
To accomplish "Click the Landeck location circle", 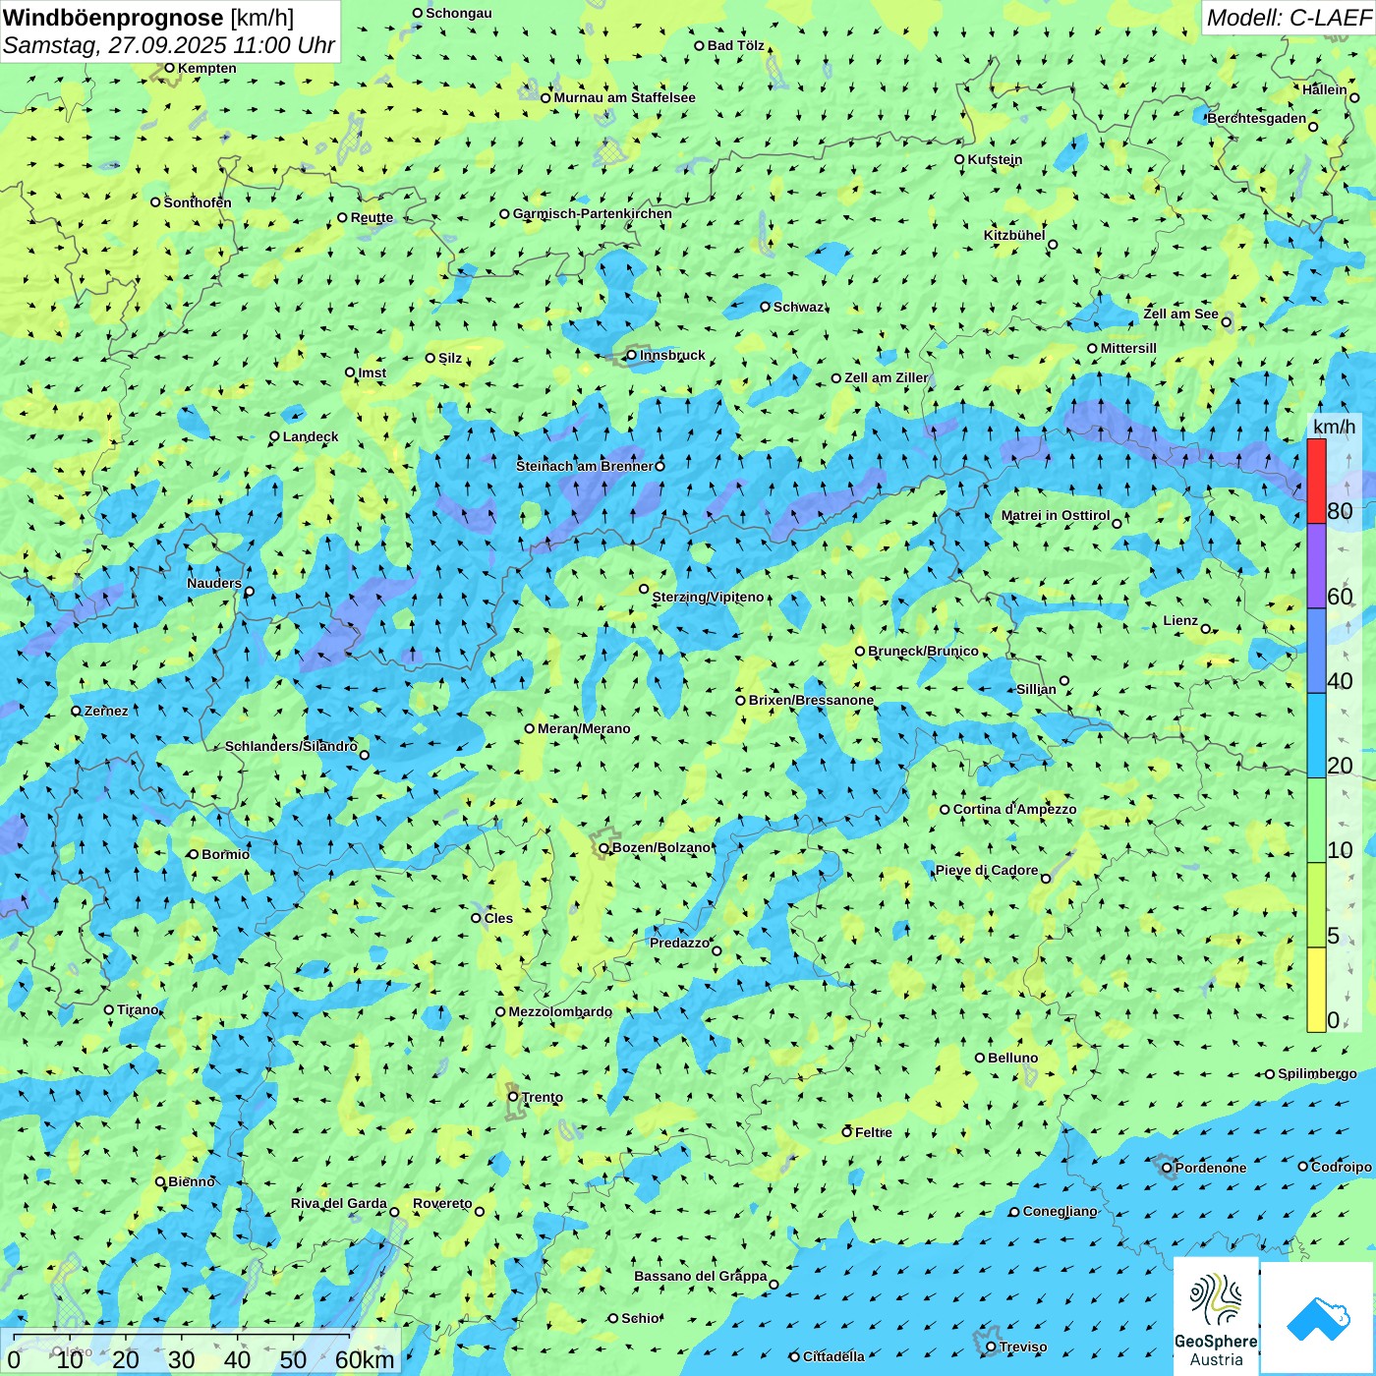I will 274,436.
